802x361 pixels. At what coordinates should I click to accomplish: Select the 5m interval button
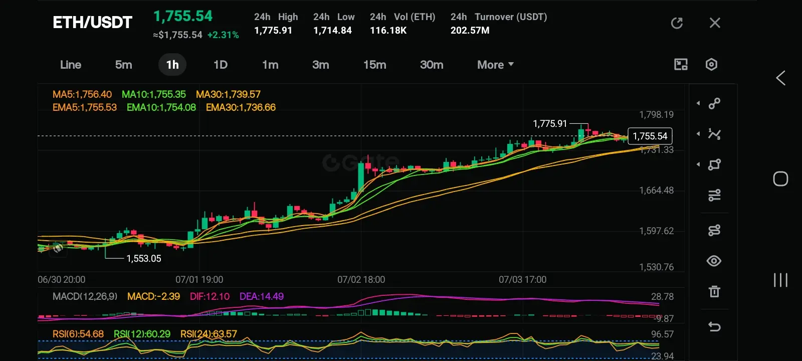tap(123, 65)
